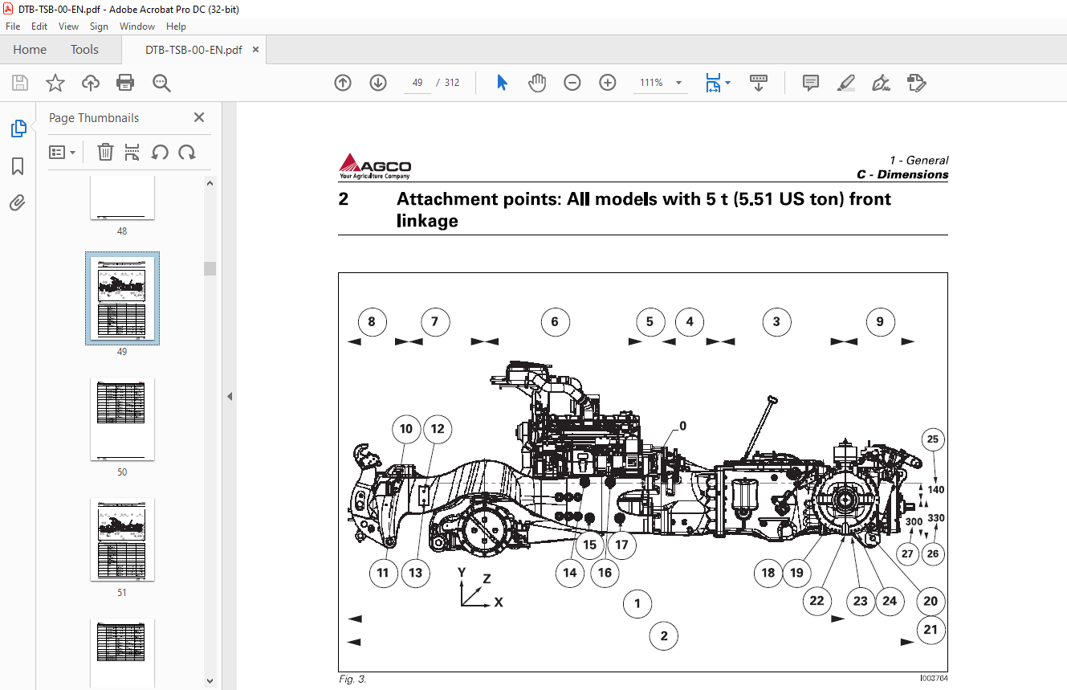Viewport: 1067px width, 690px height.
Task: Go to previous page arrow
Action: (343, 83)
